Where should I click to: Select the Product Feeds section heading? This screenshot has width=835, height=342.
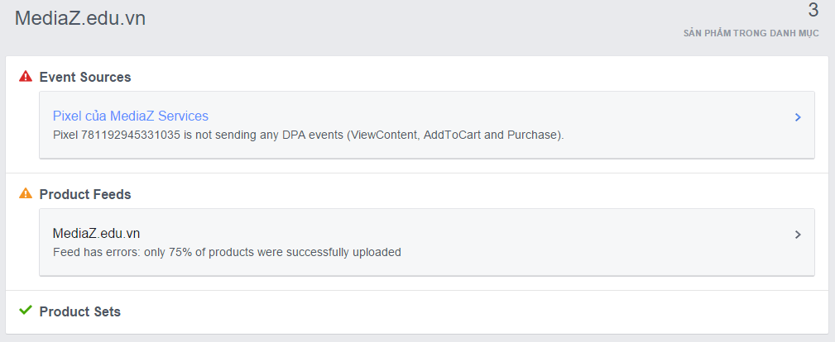(85, 194)
